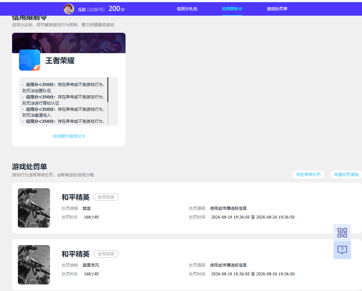362x291 pixels.
Task: Click restriction item 则无法进行高校认证
Action: [41, 103]
